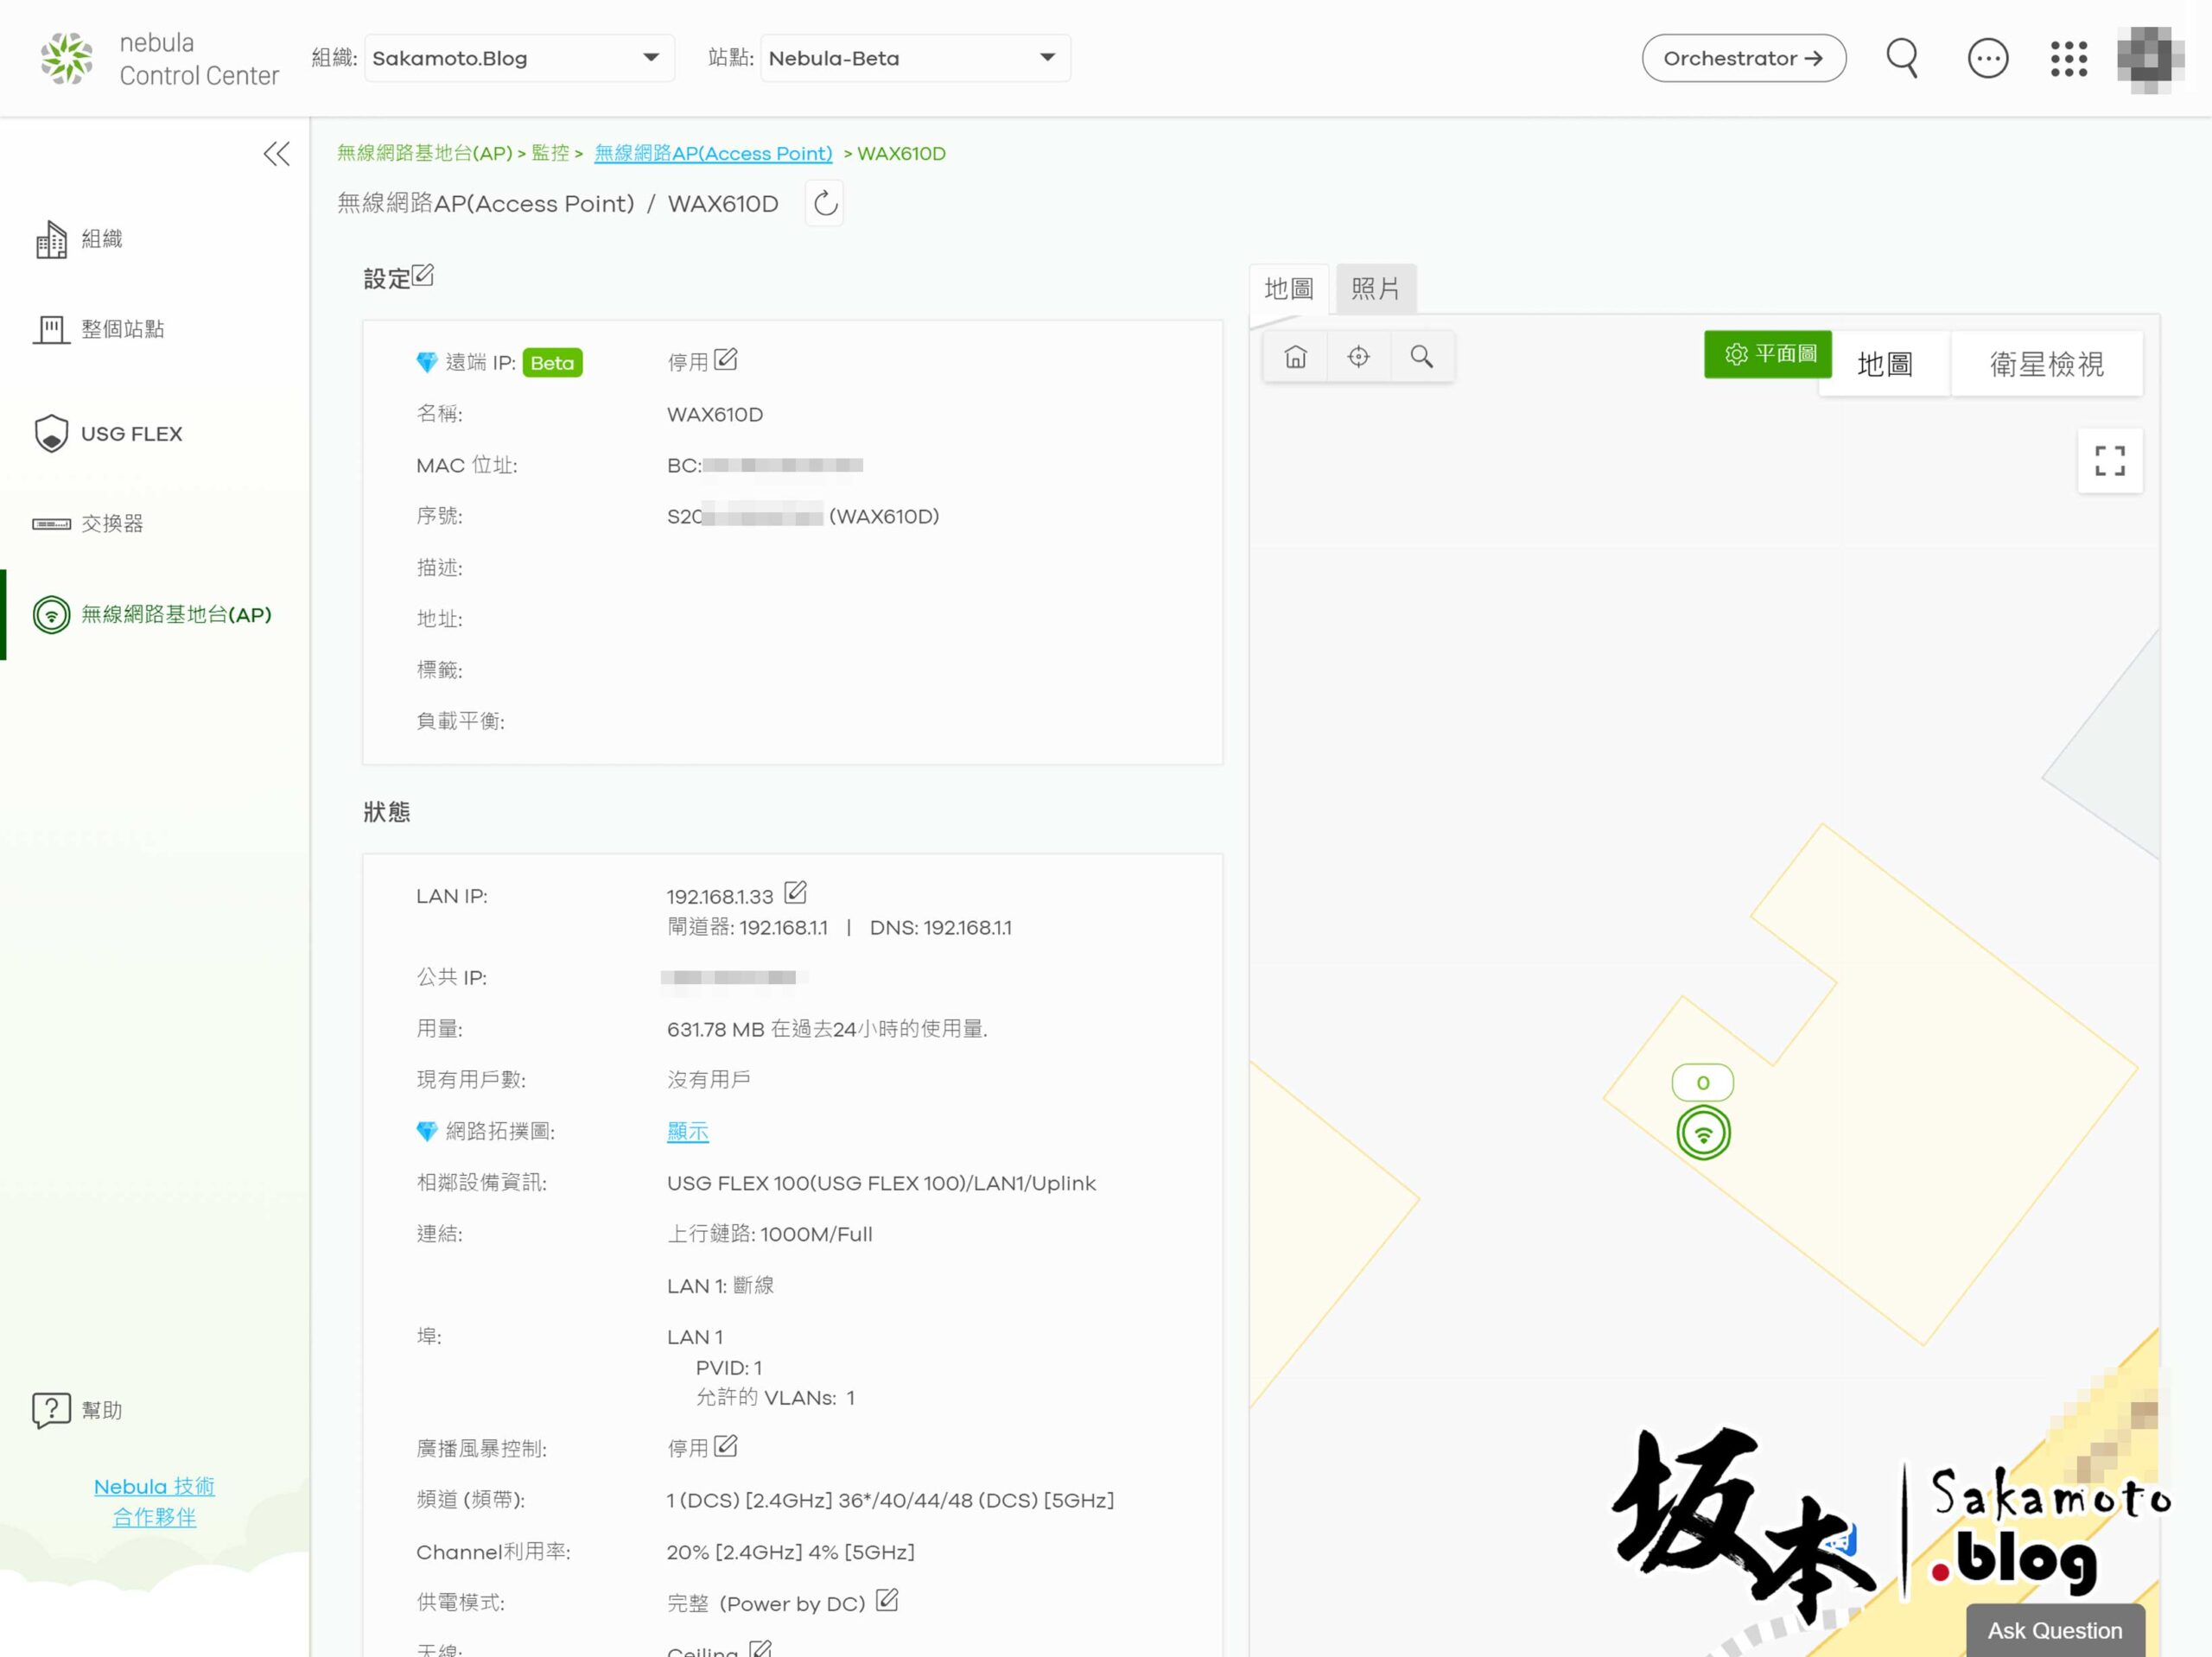Image resolution: width=2212 pixels, height=1657 pixels.
Task: Open 幫助 help in the sidebar
Action: tap(77, 1410)
